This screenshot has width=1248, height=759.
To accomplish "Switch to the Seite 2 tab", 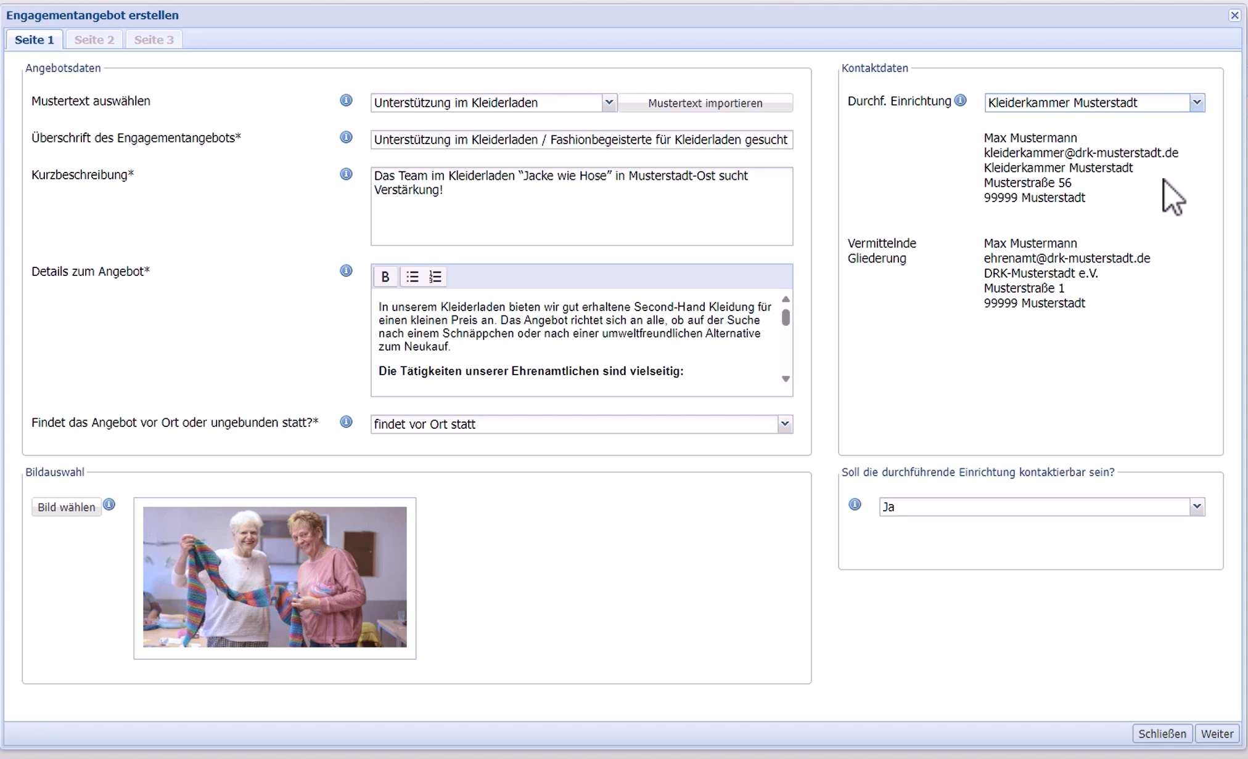I will click(x=94, y=40).
